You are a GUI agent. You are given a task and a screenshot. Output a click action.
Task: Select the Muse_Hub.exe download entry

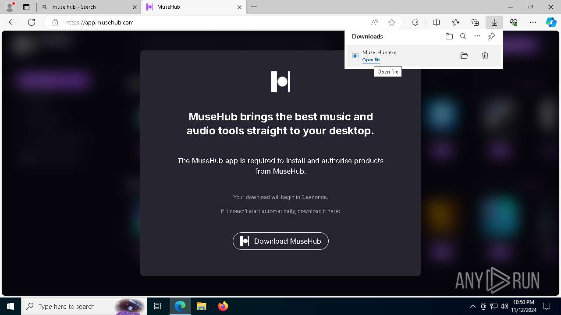[423, 56]
